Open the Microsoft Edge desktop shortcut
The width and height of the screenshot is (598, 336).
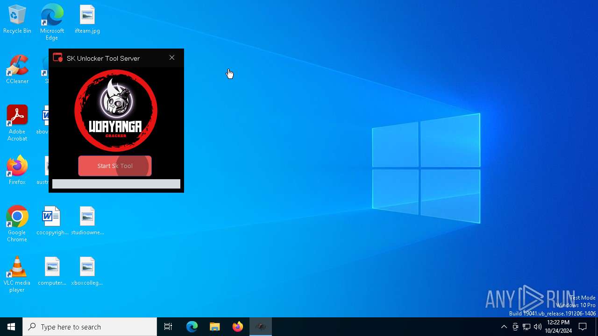point(52,22)
